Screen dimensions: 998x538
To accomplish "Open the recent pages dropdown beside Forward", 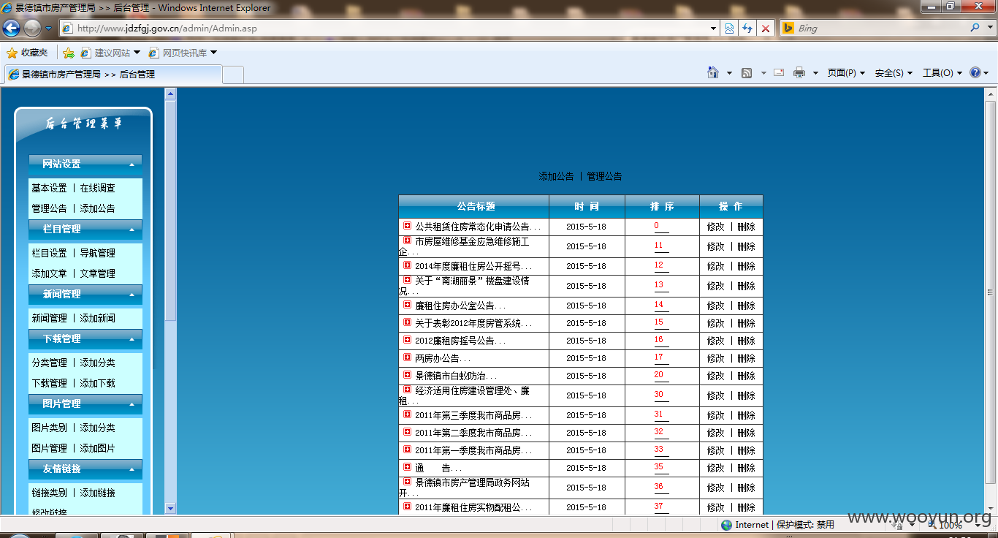I will (x=49, y=29).
